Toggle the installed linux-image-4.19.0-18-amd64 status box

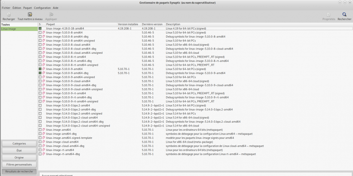point(40,28)
